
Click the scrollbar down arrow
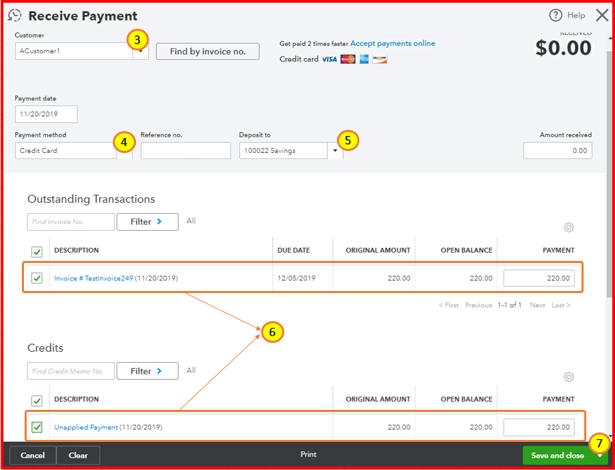tap(610, 437)
